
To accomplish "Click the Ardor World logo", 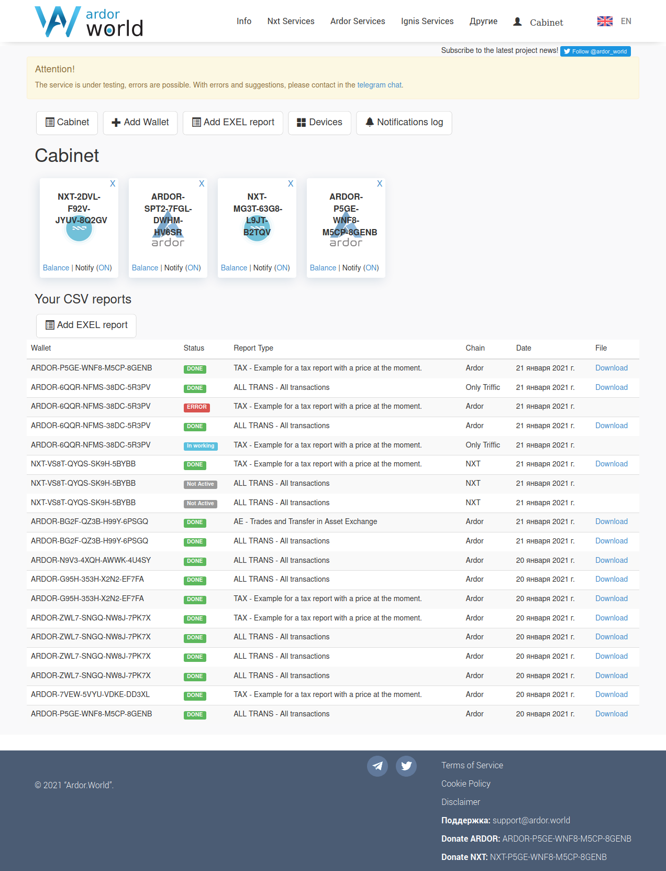I will pos(89,21).
